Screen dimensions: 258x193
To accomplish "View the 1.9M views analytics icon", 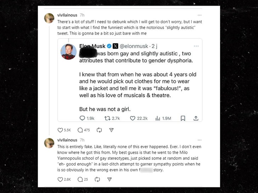I will [158, 118].
